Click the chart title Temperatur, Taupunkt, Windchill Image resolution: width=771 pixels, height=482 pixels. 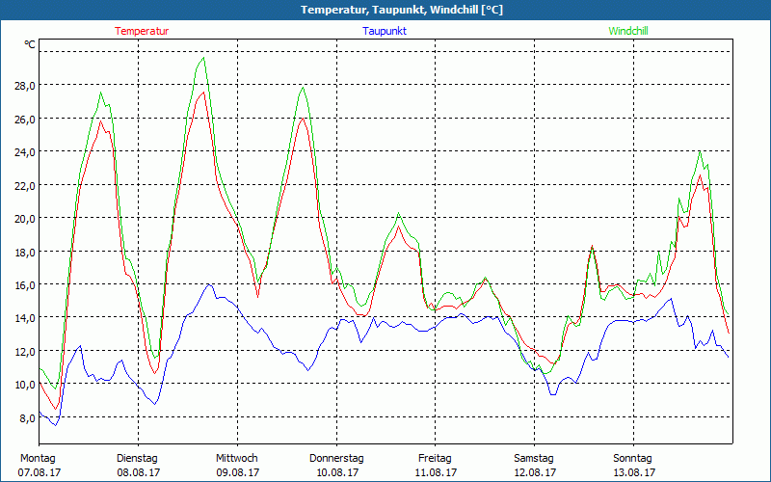pos(402,10)
